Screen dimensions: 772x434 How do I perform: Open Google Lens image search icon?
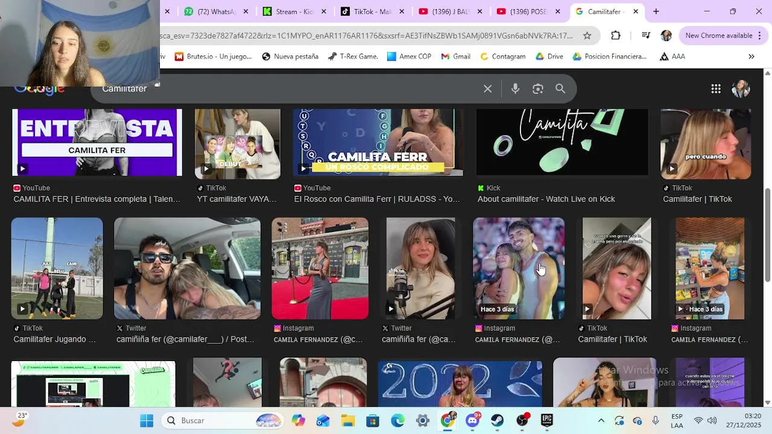(538, 89)
